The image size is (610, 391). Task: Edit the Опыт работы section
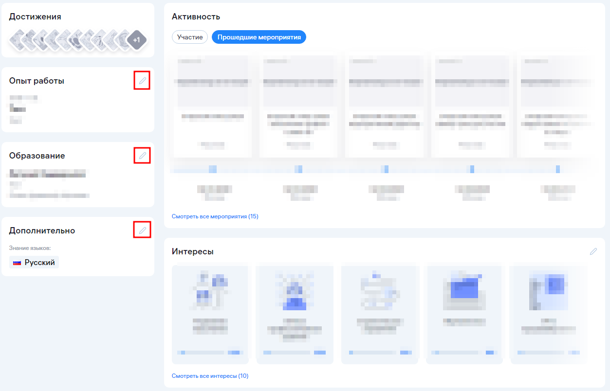tap(142, 81)
